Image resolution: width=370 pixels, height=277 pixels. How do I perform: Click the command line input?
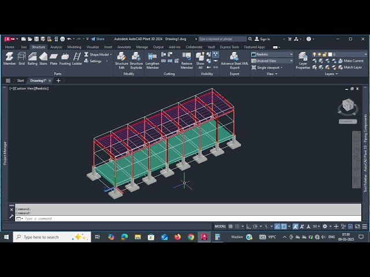tap(188, 219)
